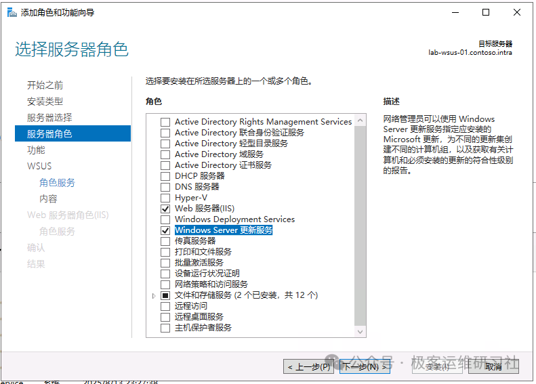Check the 批量激活服务 checkbox
536x384 pixels.
point(165,263)
